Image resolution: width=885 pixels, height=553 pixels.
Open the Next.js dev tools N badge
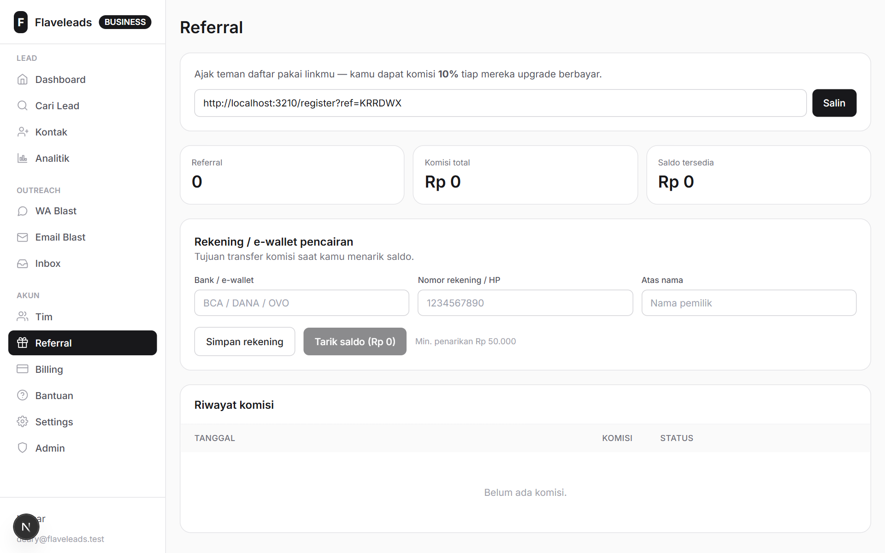(x=26, y=527)
